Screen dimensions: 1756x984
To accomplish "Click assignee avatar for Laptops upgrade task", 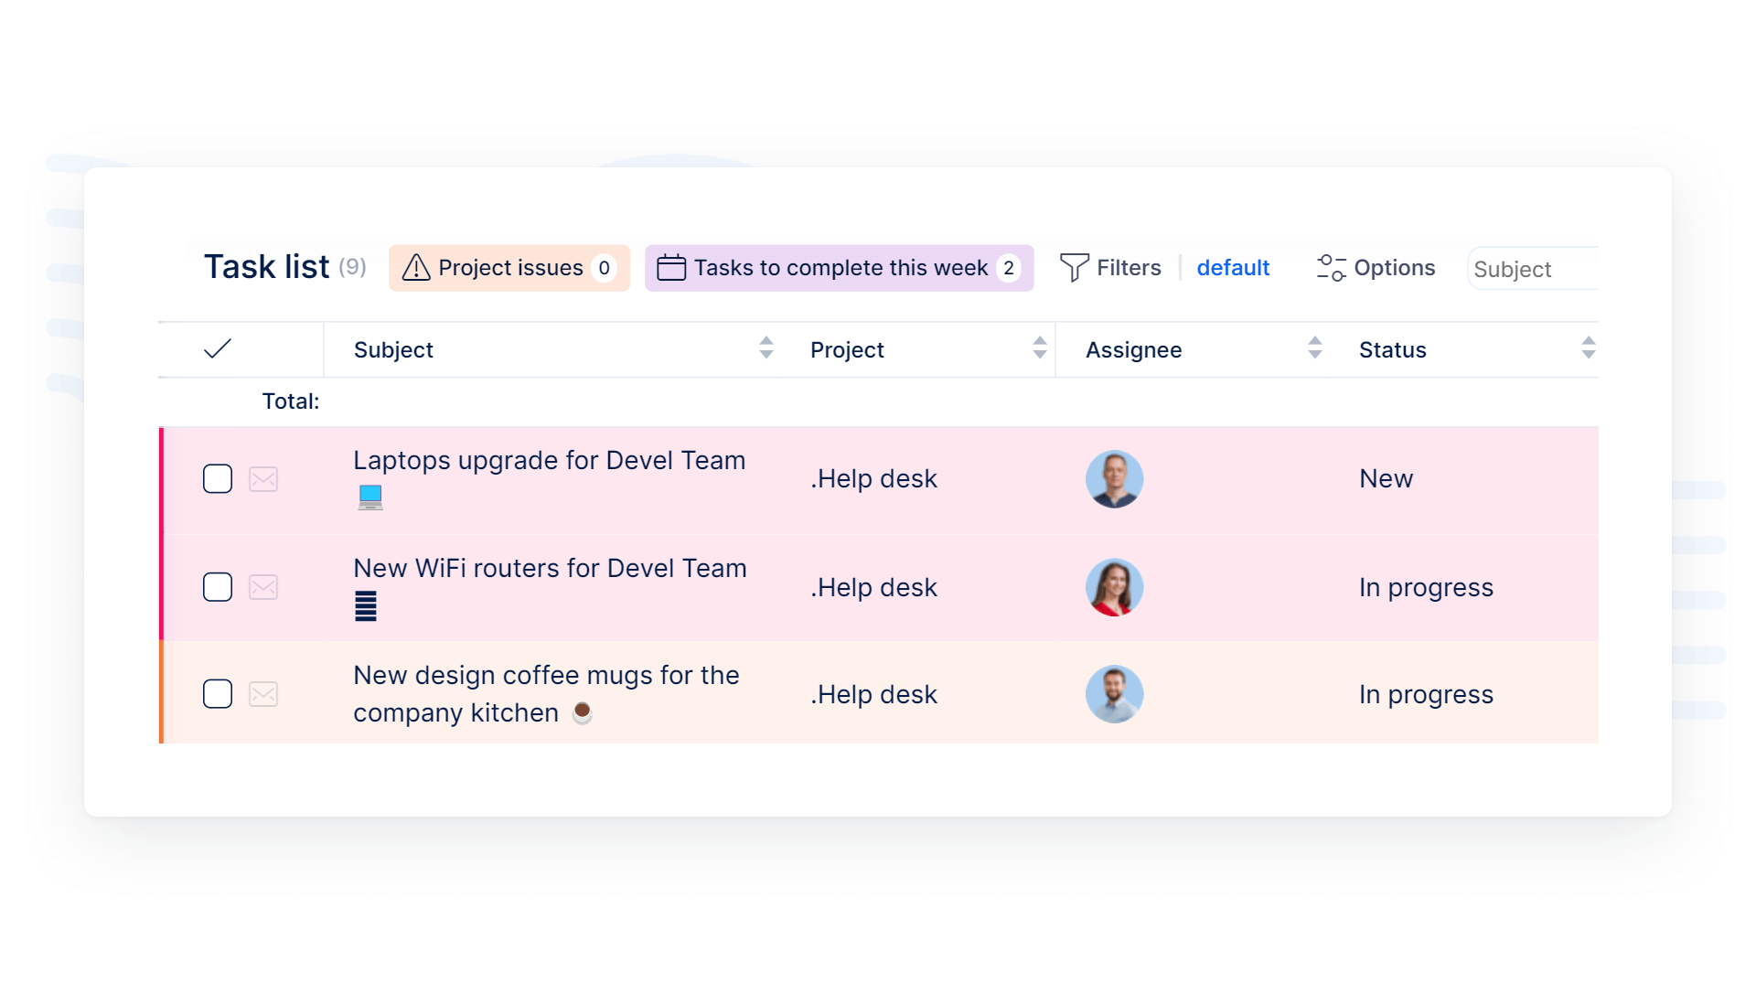I will coord(1114,479).
